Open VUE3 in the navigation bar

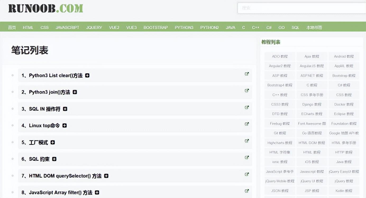tap(131, 27)
